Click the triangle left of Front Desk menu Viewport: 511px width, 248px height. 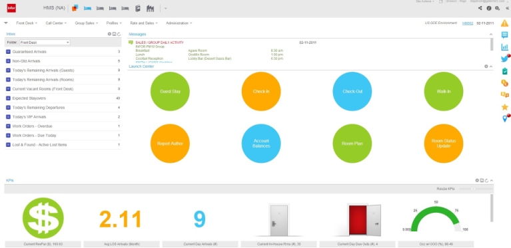pos(6,23)
